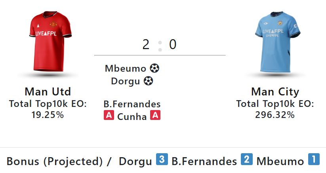Click Mbeumo's blue 1 bonus badge

click(x=313, y=160)
